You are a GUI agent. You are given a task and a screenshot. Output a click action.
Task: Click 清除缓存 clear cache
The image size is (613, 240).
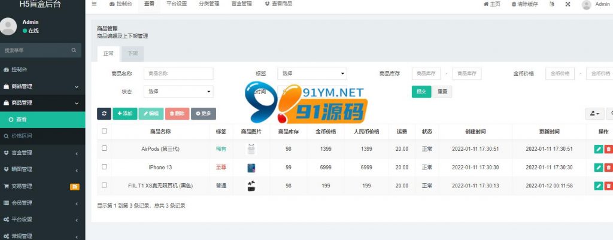[524, 4]
